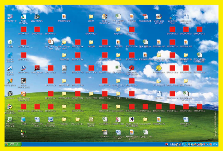Select the ごみ箱 recycle bin icon
Viewport: 223px width, 151px height.
coord(10,42)
